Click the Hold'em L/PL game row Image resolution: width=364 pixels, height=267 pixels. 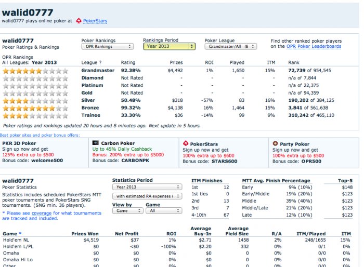pyautogui.click(x=177, y=246)
